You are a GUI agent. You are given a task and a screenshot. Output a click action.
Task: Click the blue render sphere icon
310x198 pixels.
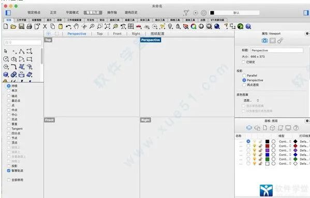tap(217, 26)
